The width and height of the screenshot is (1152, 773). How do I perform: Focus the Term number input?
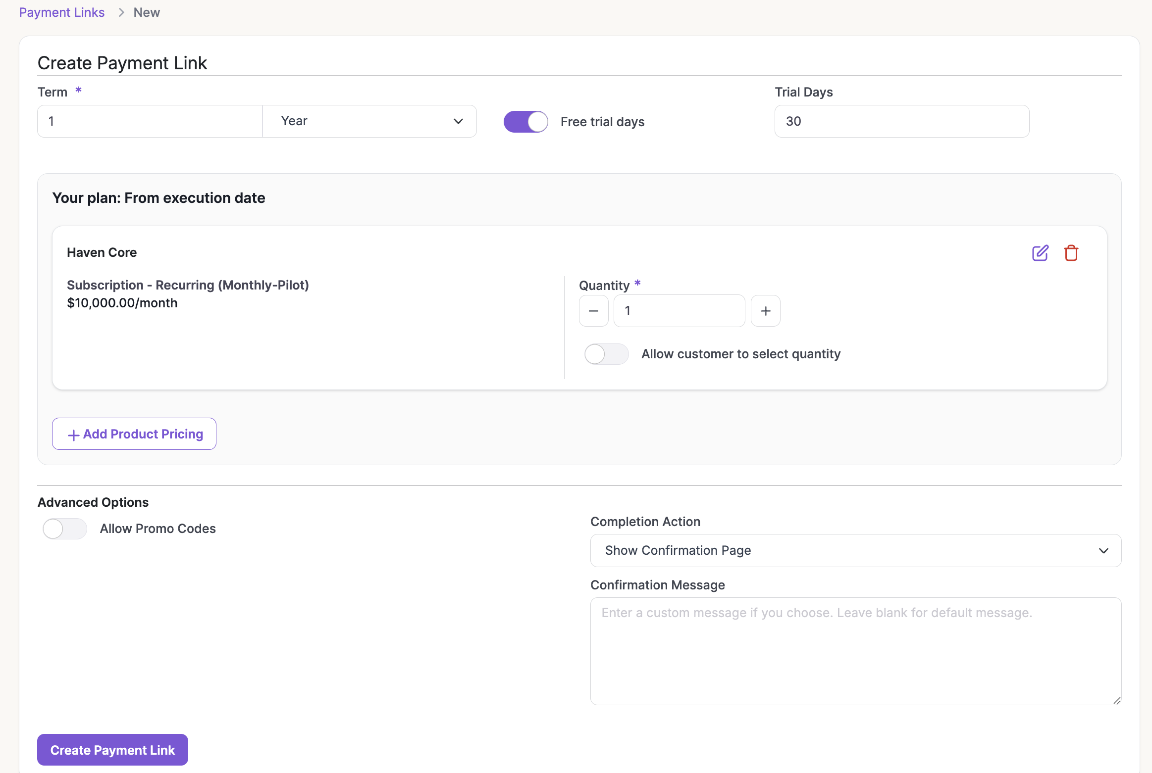pos(150,121)
